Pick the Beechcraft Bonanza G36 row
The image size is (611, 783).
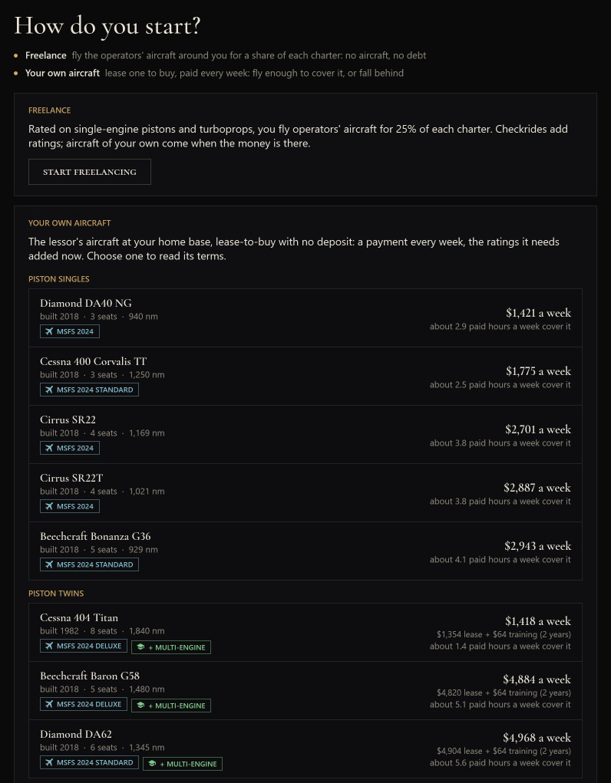point(305,551)
